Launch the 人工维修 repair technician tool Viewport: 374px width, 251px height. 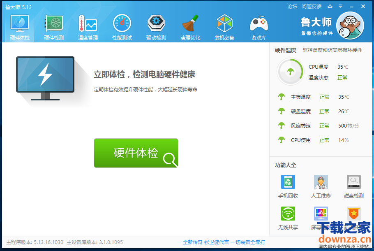tap(321, 182)
